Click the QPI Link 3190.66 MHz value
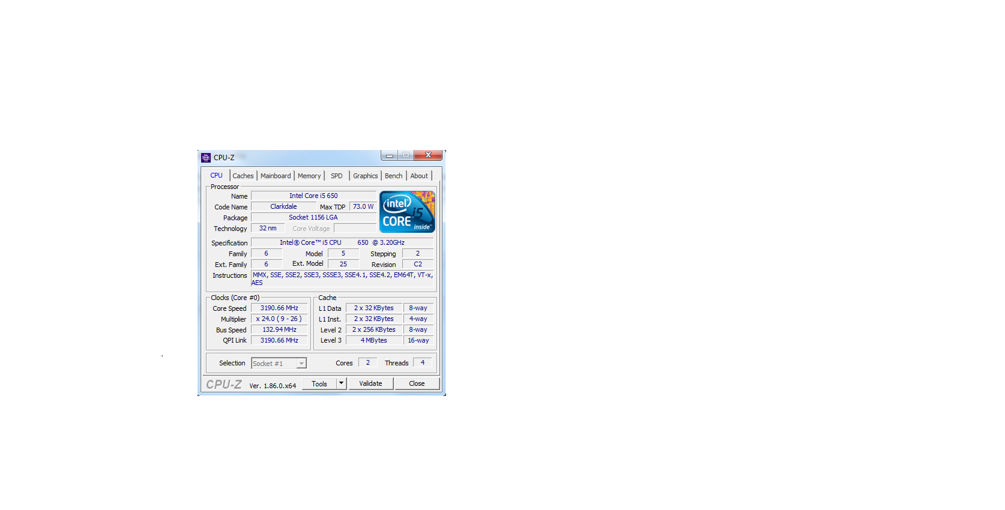This screenshot has height=510, width=1005. coord(279,340)
